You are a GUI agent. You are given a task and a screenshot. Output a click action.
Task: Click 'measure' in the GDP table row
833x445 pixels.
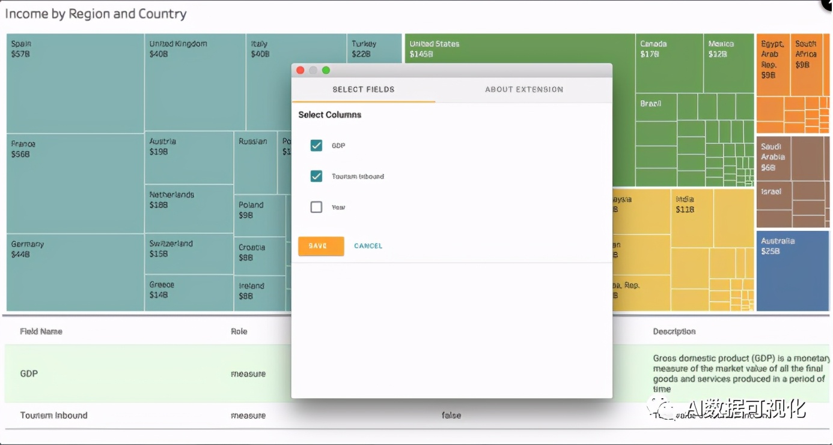(x=248, y=374)
